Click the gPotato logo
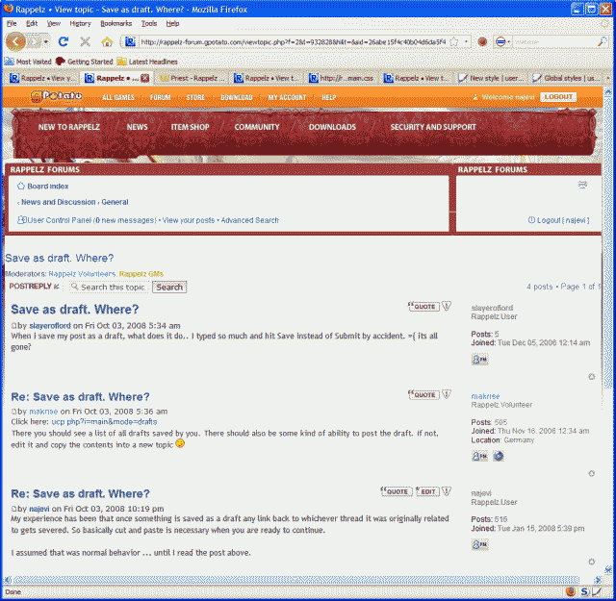The height and width of the screenshot is (601, 616). [x=56, y=96]
